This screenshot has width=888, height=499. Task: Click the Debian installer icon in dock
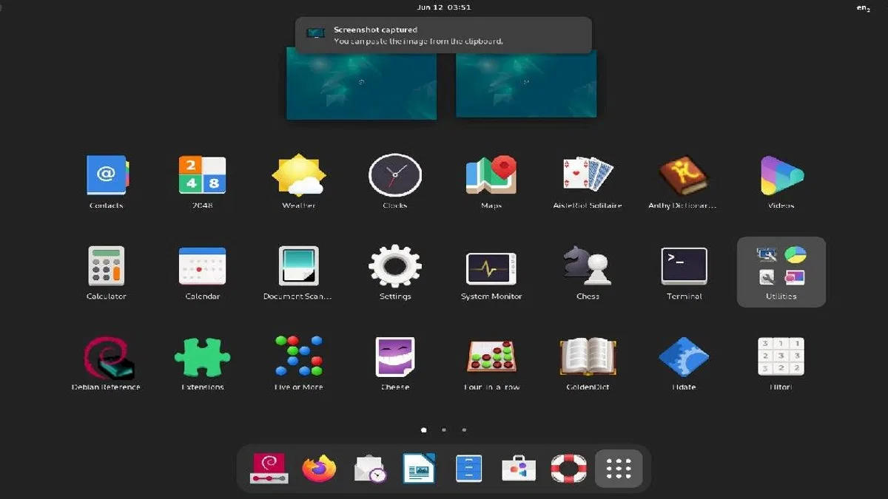[269, 468]
